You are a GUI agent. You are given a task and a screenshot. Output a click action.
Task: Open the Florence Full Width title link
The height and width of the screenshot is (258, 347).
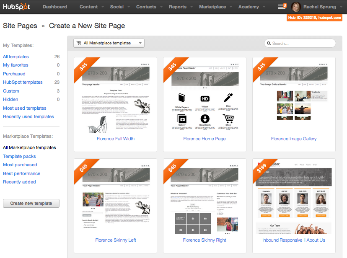click(116, 139)
